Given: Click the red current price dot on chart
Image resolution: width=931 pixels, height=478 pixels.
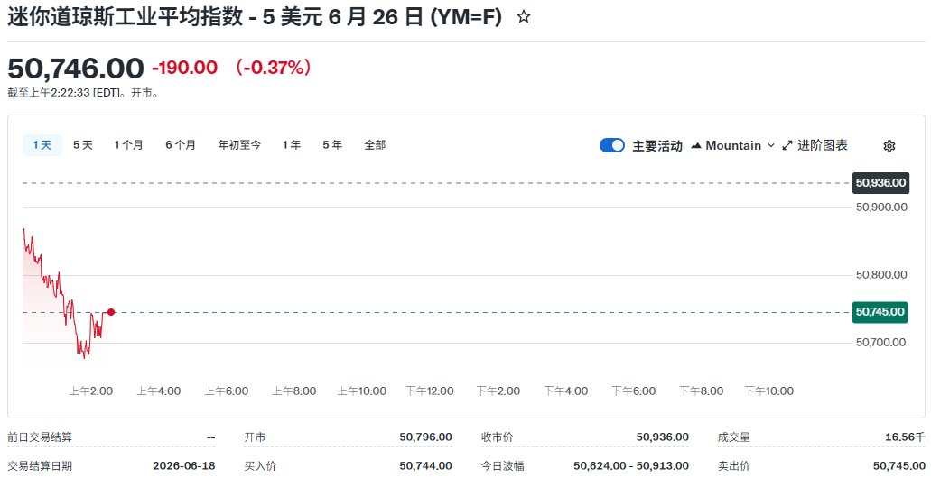Looking at the screenshot, I should [x=111, y=312].
